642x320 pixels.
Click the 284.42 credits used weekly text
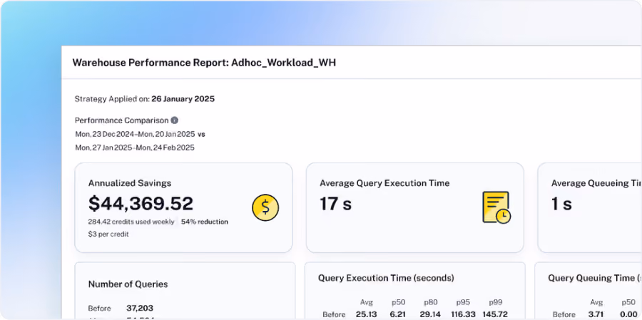pos(131,222)
